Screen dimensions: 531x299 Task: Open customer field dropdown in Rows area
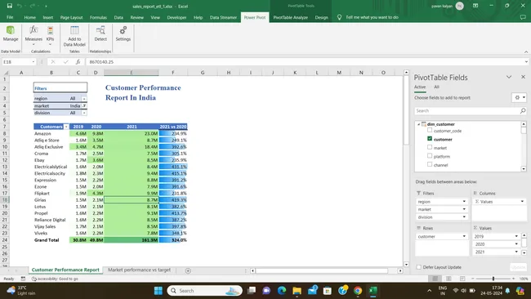(464, 236)
